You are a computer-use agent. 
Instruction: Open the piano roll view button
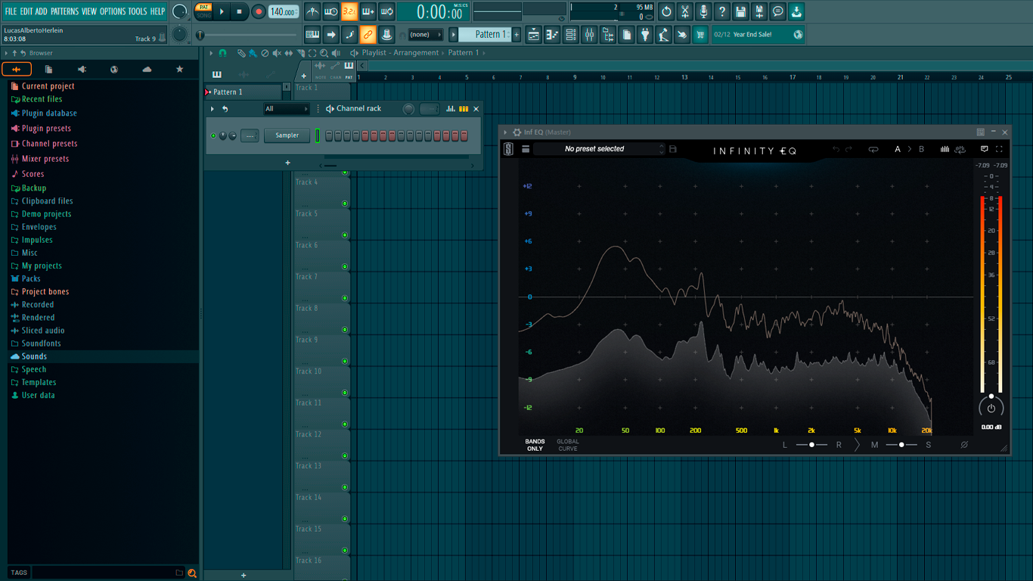coord(552,34)
